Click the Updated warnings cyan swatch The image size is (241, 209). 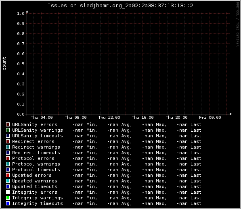[x=8, y=181]
